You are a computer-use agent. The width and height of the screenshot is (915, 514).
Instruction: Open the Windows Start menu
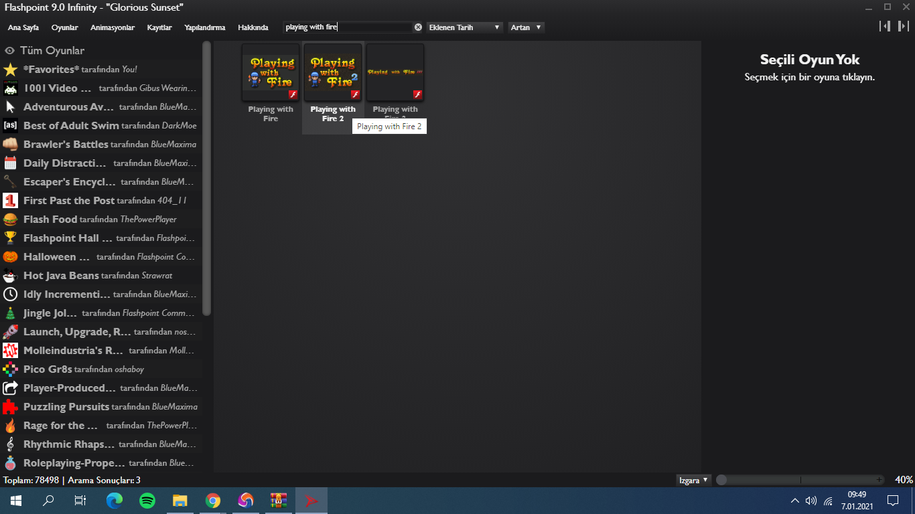(x=16, y=501)
